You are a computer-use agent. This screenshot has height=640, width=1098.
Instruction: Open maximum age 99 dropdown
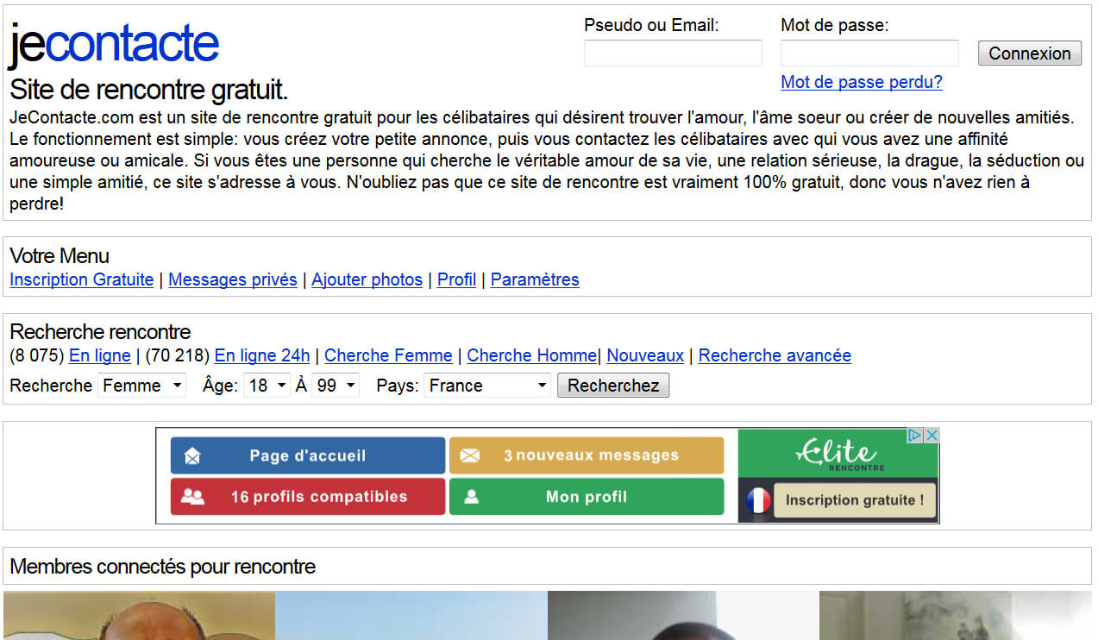[x=336, y=386]
